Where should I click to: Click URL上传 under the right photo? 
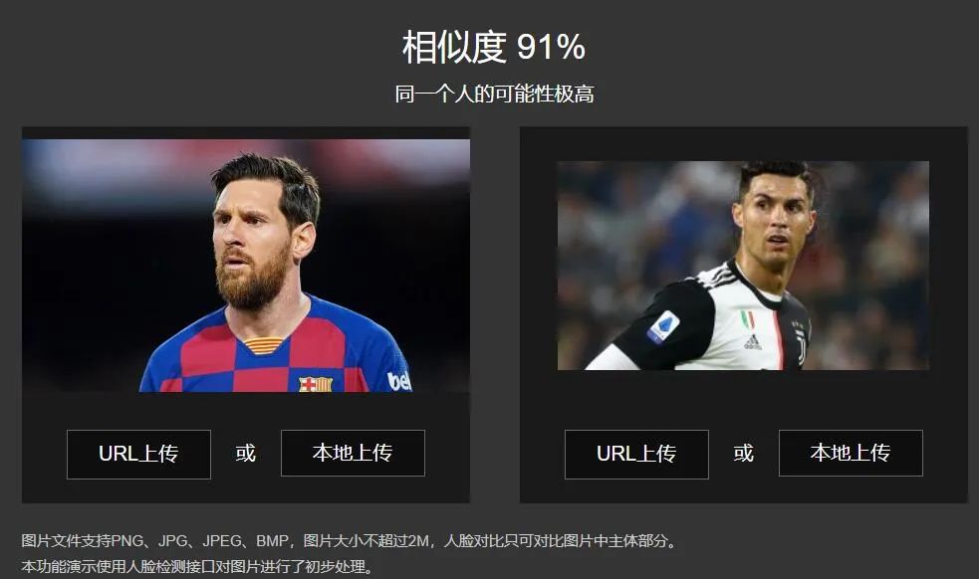[x=636, y=455]
